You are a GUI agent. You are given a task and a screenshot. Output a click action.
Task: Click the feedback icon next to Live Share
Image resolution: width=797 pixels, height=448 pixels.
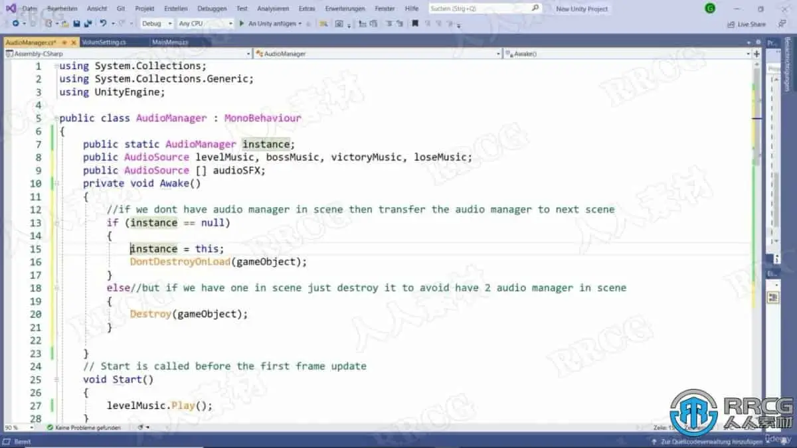(x=781, y=24)
